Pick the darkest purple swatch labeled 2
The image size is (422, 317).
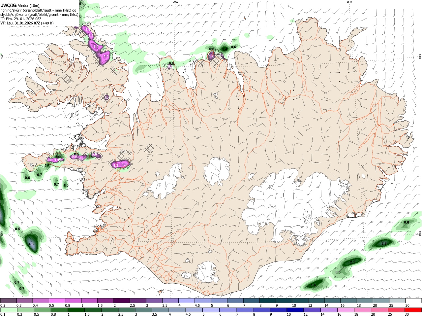121,300
